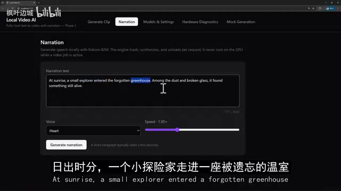Go to the Mock Generation tab

(241, 22)
